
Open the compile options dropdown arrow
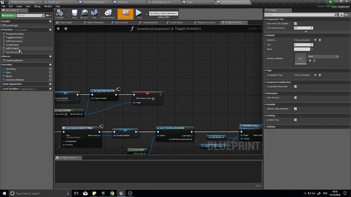[67, 14]
